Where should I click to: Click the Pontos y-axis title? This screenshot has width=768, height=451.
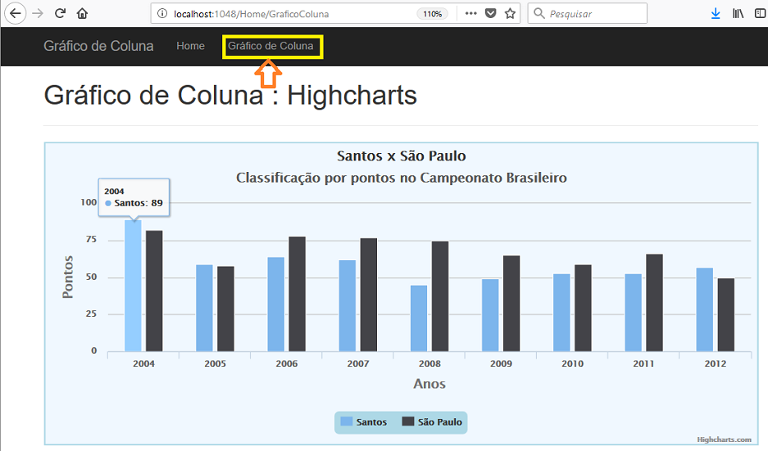[67, 277]
